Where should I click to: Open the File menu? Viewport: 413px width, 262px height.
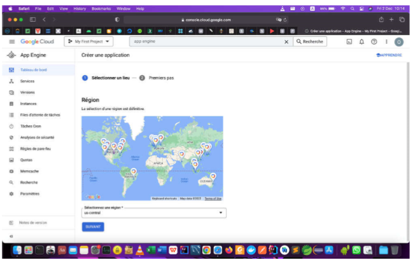click(38, 9)
